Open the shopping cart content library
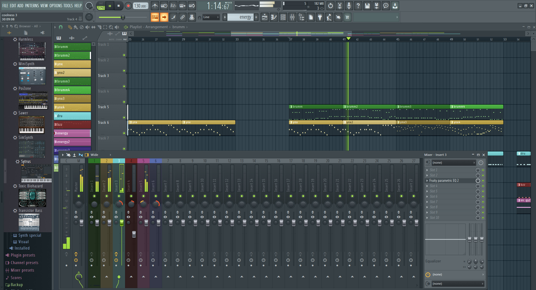The width and height of the screenshot is (536, 290). pyautogui.click(x=348, y=17)
